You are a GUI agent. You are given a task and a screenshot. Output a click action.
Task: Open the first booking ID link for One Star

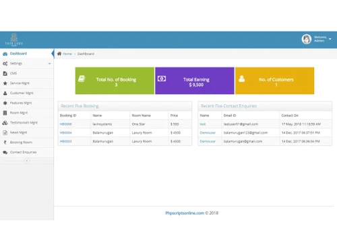pos(66,124)
